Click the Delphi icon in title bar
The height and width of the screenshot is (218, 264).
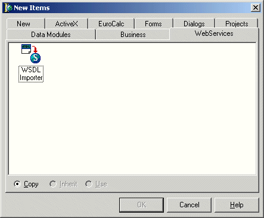coord(8,8)
